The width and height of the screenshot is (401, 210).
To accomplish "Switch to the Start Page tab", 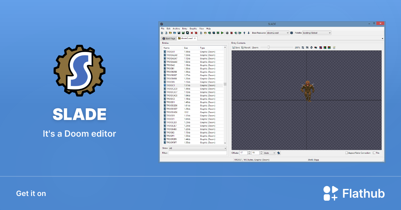I will pos(169,38).
